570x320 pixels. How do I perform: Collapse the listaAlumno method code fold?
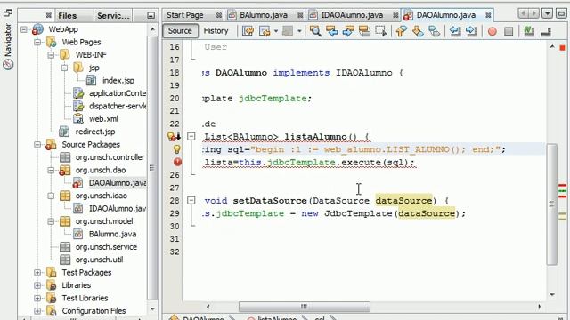point(191,136)
